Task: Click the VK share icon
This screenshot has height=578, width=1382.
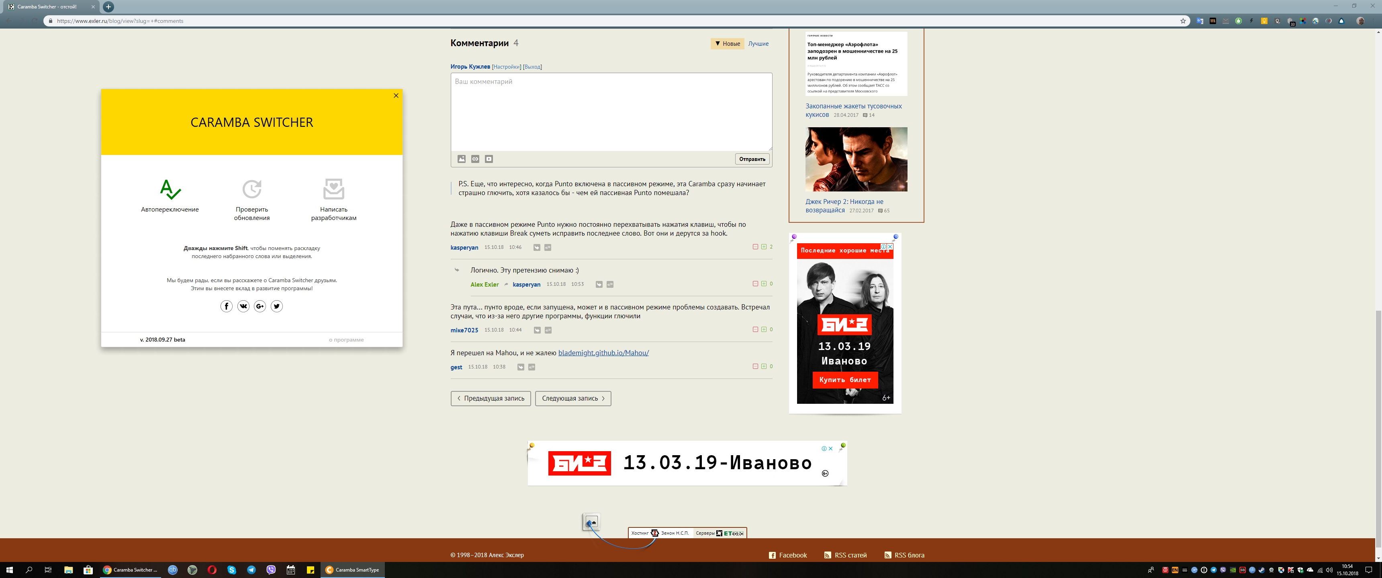Action: [243, 306]
